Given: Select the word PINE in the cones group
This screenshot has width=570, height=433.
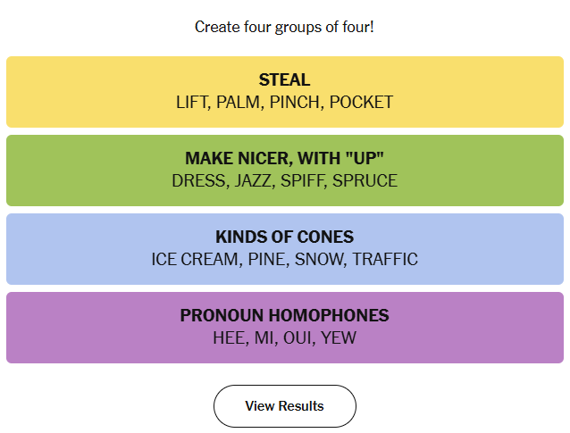Looking at the screenshot, I should point(263,259).
